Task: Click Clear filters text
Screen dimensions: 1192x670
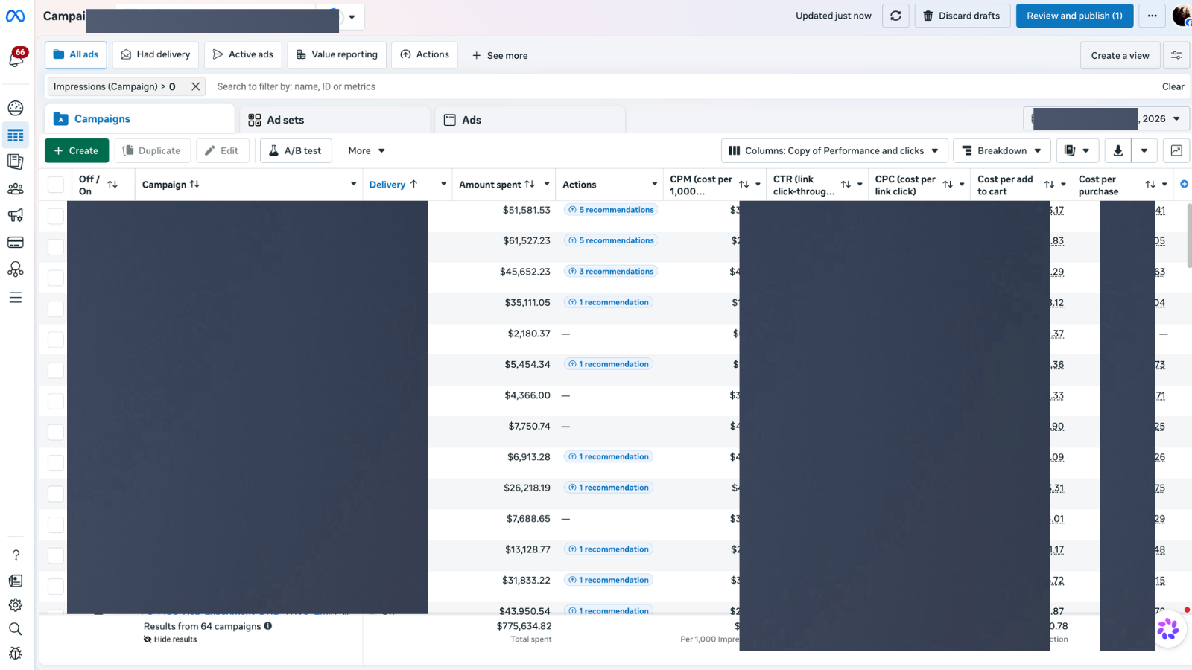Action: [x=1173, y=86]
